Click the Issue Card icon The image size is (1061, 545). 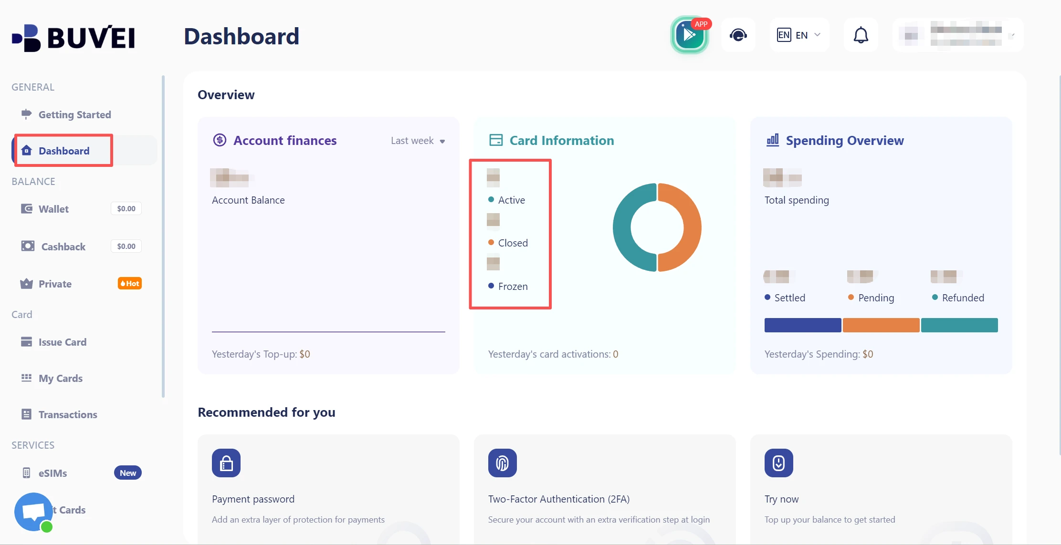[26, 342]
